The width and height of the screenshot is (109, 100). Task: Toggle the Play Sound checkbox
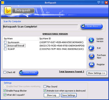pos(45,87)
